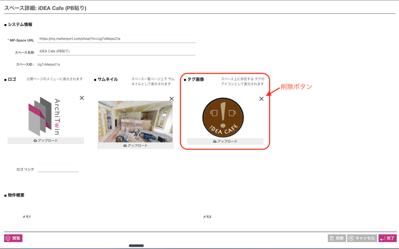Click into the メモ1 text area
This screenshot has width=399, height=249.
[x=105, y=215]
